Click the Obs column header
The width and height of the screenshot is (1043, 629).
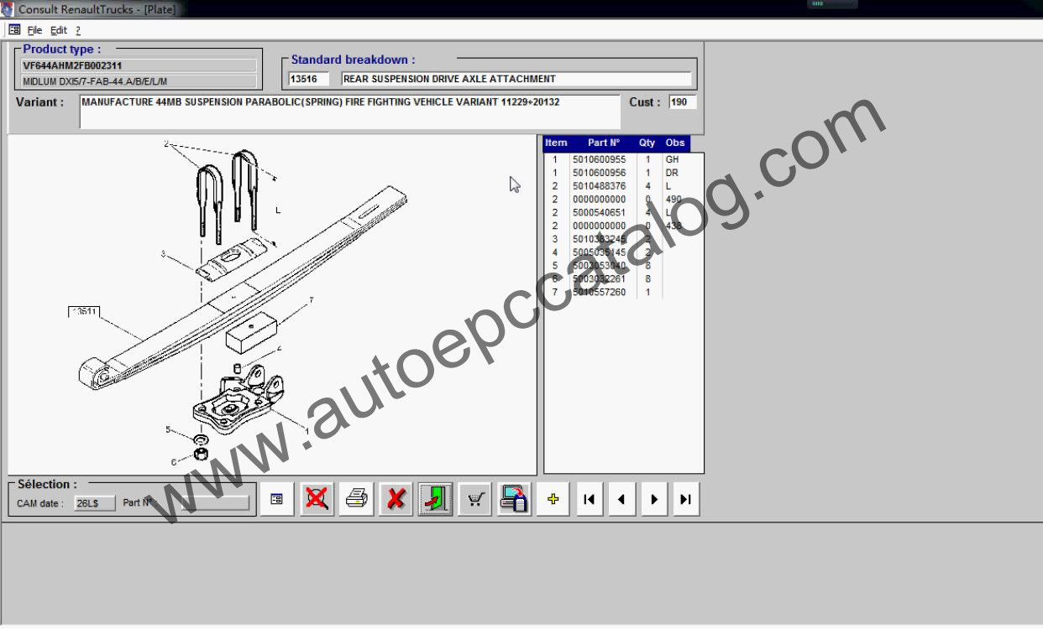(675, 143)
